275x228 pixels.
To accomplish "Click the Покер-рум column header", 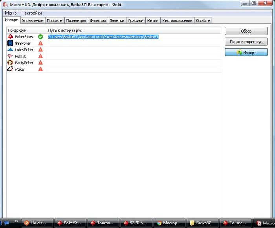I will coord(27,31).
